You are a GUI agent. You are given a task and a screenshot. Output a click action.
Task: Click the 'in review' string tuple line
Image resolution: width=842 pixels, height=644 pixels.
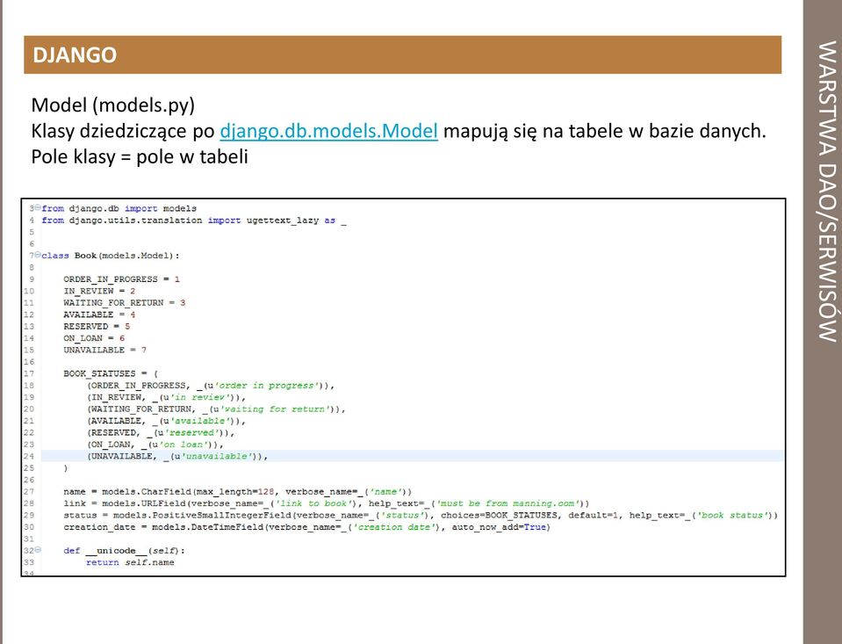coord(167,398)
